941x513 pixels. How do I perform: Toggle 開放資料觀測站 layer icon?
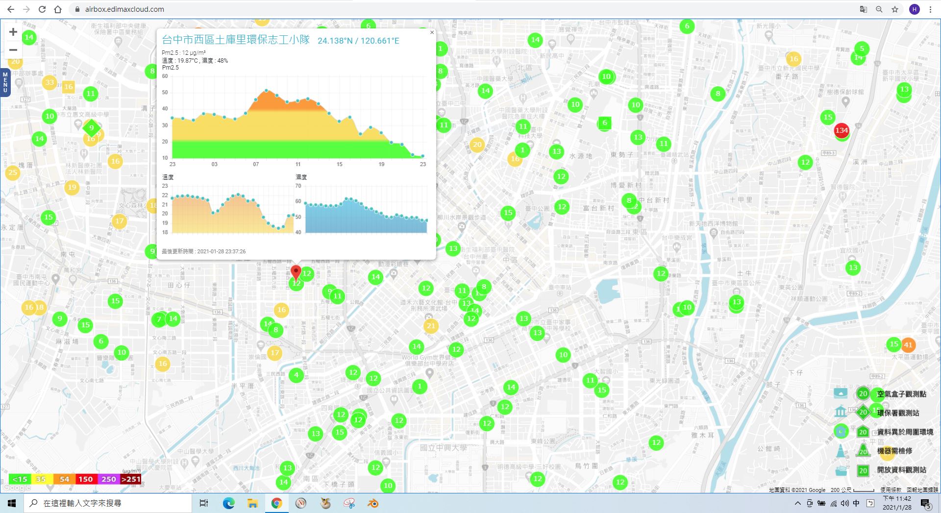841,470
